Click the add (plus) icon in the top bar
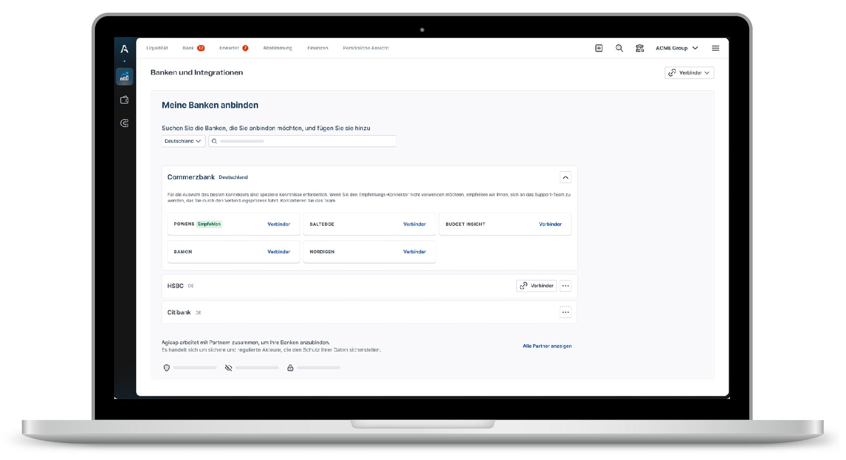846x460 pixels. coord(599,48)
